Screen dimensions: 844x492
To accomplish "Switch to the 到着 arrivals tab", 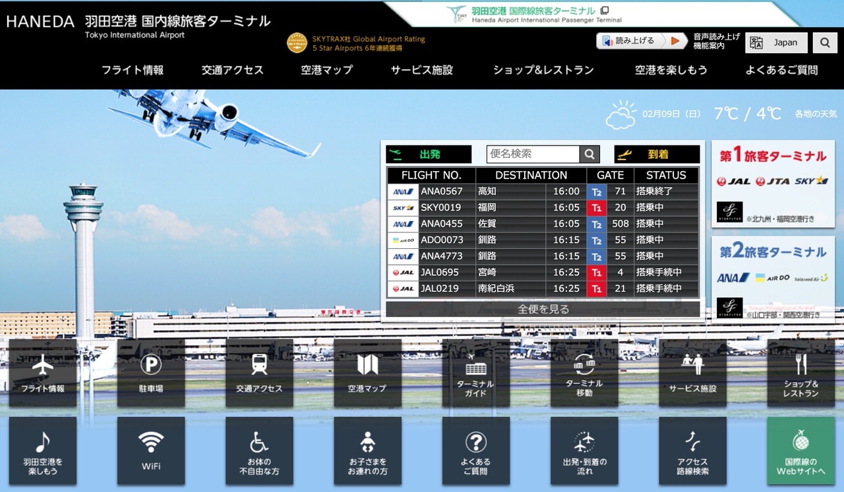I will (x=657, y=154).
